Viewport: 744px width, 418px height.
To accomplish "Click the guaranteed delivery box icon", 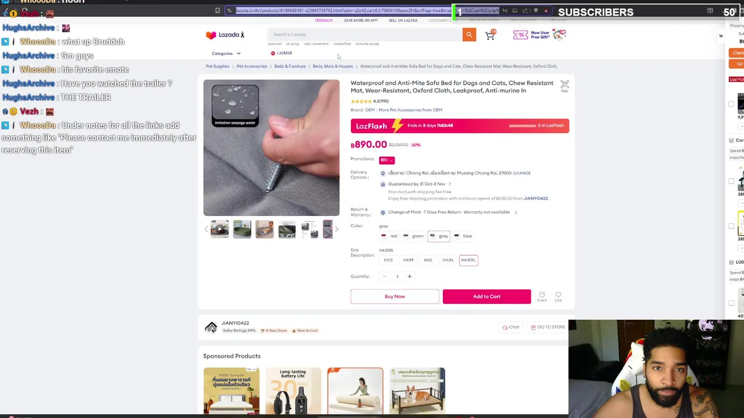I will [x=382, y=184].
